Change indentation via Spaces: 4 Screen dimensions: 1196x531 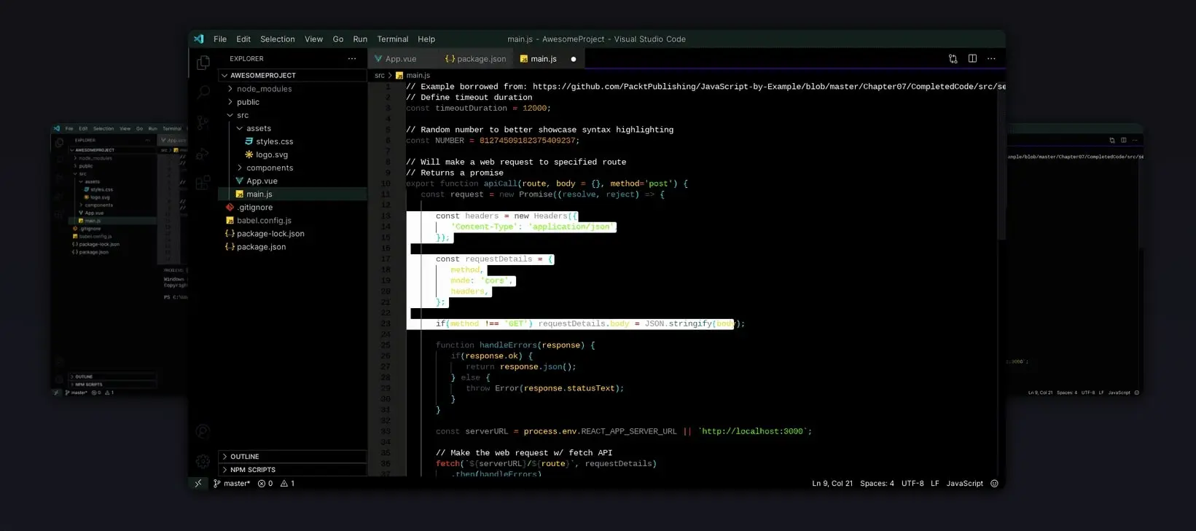(877, 484)
